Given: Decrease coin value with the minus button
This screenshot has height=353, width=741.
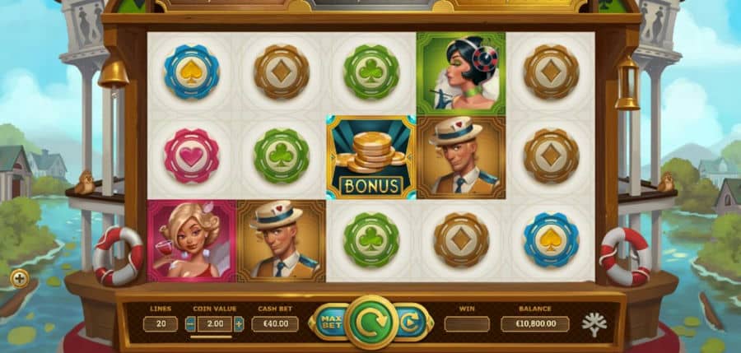Looking at the screenshot, I should coord(190,324).
